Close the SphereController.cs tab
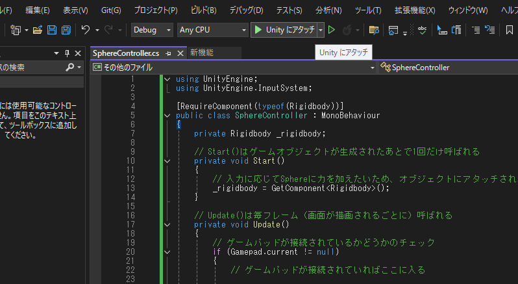Image resolution: width=518 pixels, height=284 pixels. [180, 53]
